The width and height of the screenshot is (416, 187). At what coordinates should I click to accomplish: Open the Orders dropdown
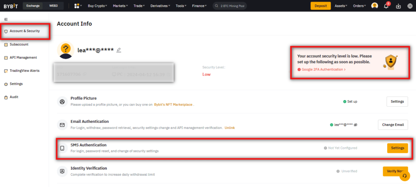(x=359, y=6)
